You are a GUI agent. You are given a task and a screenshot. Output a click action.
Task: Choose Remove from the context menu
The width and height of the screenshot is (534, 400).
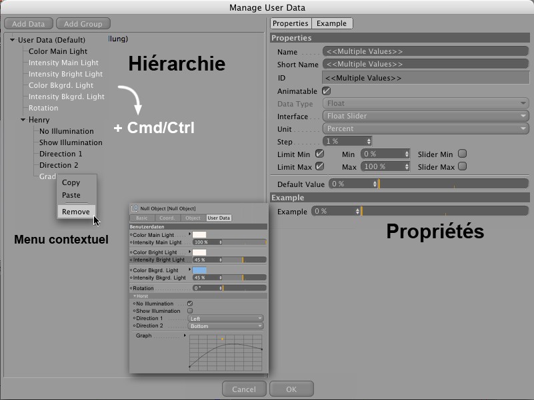(75, 212)
